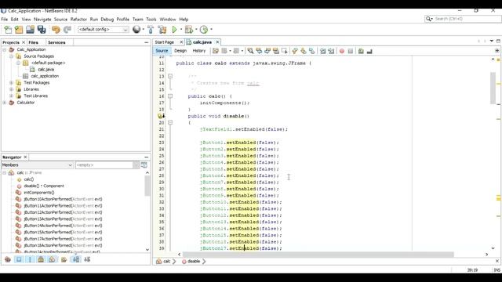Open the Run Project dropdown arrow
Screen dimensions: 502x282
181,30
